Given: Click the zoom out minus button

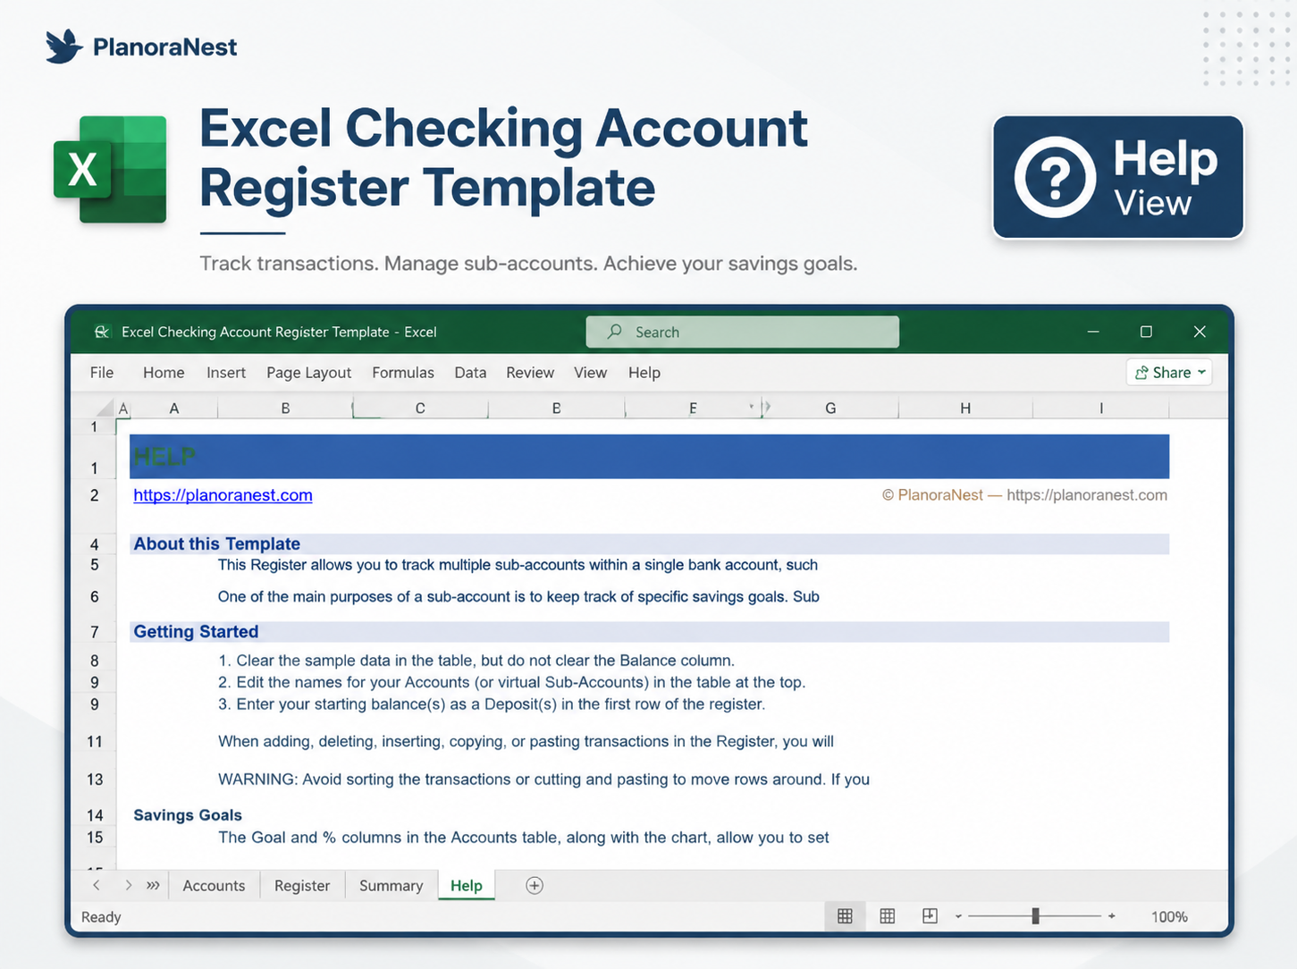Looking at the screenshot, I should tap(958, 916).
